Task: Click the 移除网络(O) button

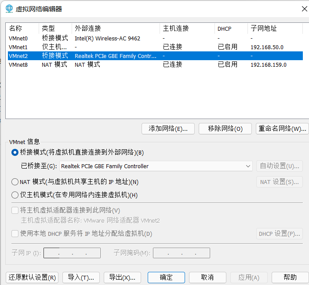Action: click(225, 129)
